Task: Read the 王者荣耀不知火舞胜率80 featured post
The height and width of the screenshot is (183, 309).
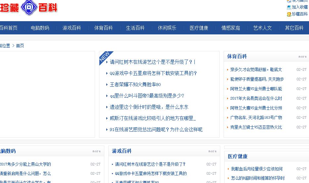Action: pyautogui.click(x=135, y=85)
